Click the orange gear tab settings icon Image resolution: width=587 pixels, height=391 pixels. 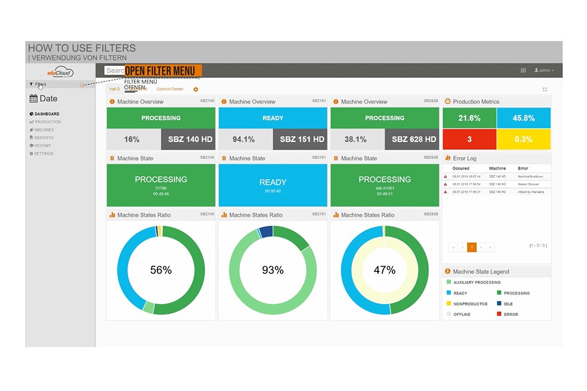coord(195,89)
